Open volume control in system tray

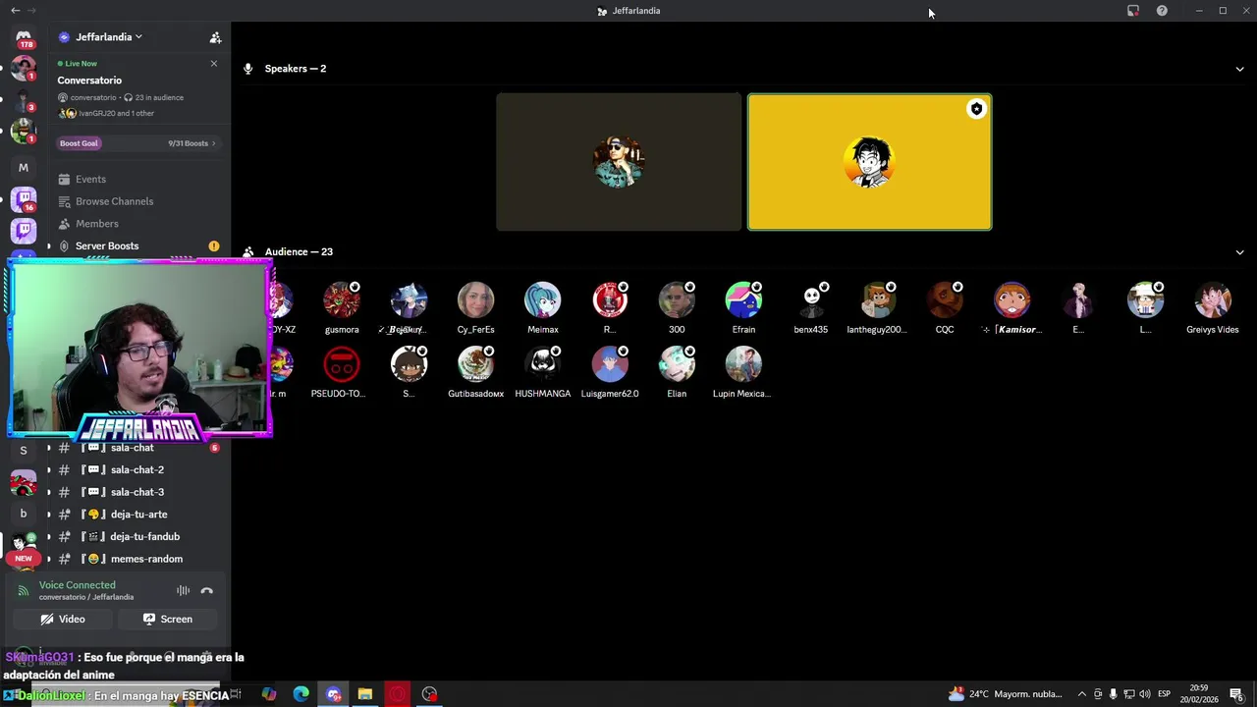point(1145,694)
